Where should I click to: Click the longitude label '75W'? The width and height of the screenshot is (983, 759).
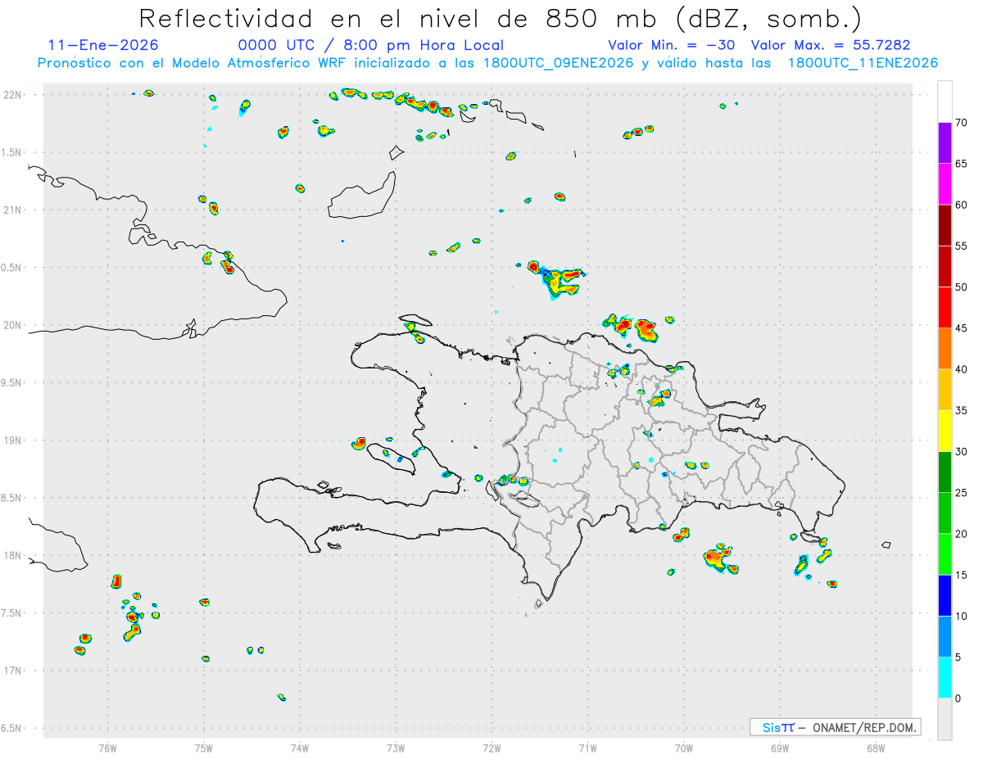(204, 748)
